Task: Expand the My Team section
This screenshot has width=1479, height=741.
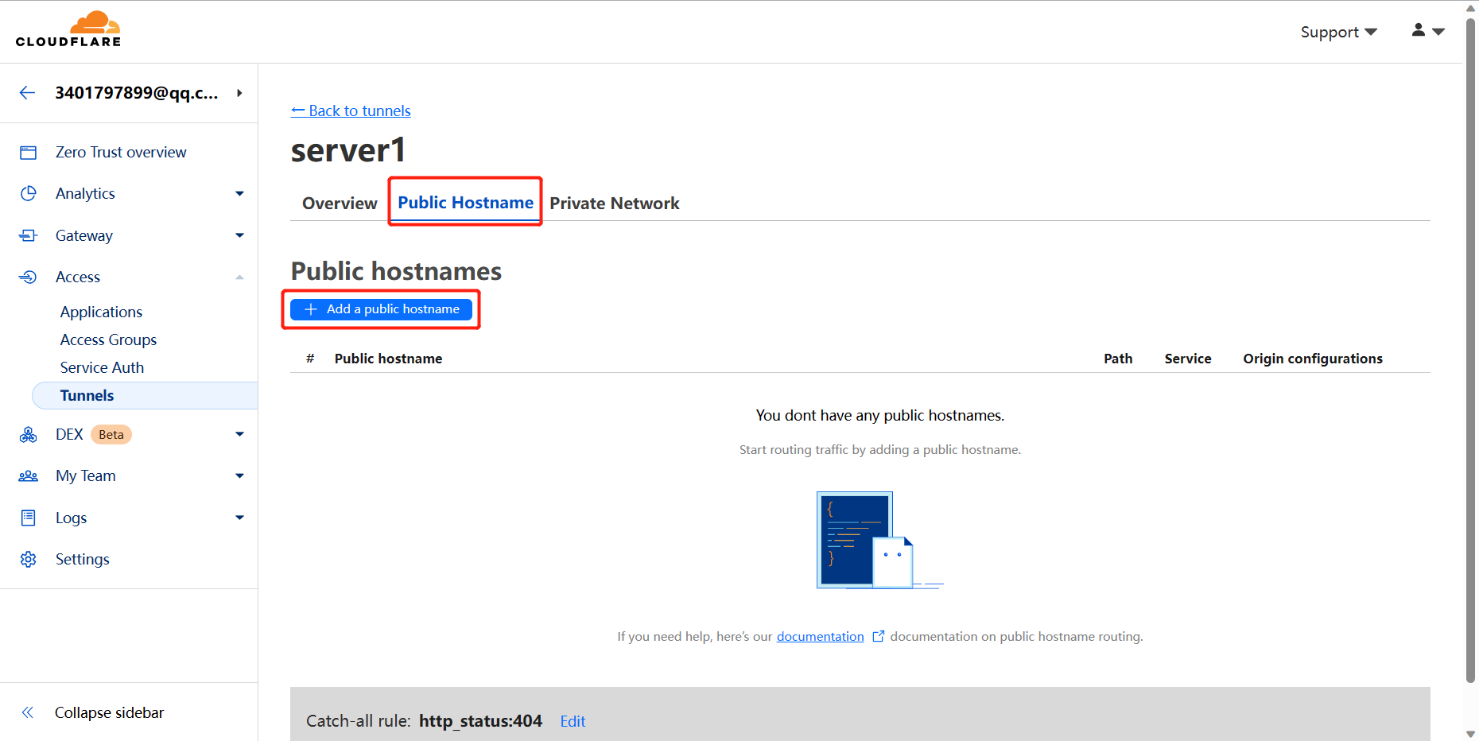Action: [x=239, y=476]
